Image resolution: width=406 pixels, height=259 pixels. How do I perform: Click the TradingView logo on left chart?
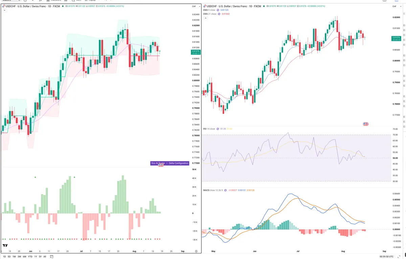[x=5, y=246]
